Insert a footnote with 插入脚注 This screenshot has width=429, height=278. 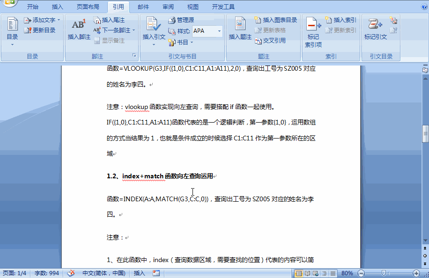tap(79, 29)
